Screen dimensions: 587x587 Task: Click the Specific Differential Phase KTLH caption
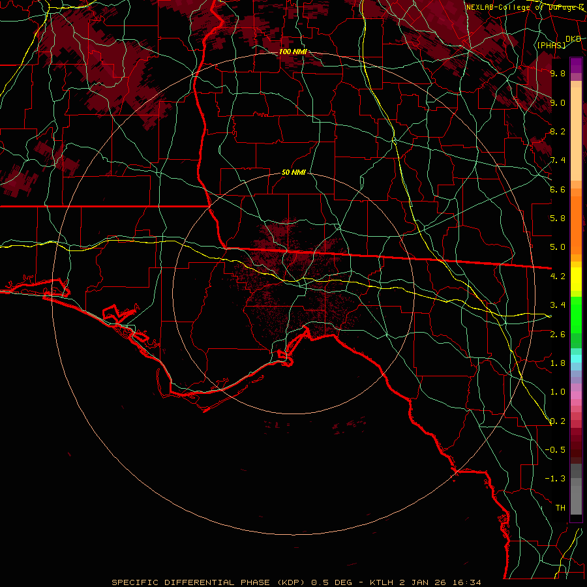click(x=296, y=582)
